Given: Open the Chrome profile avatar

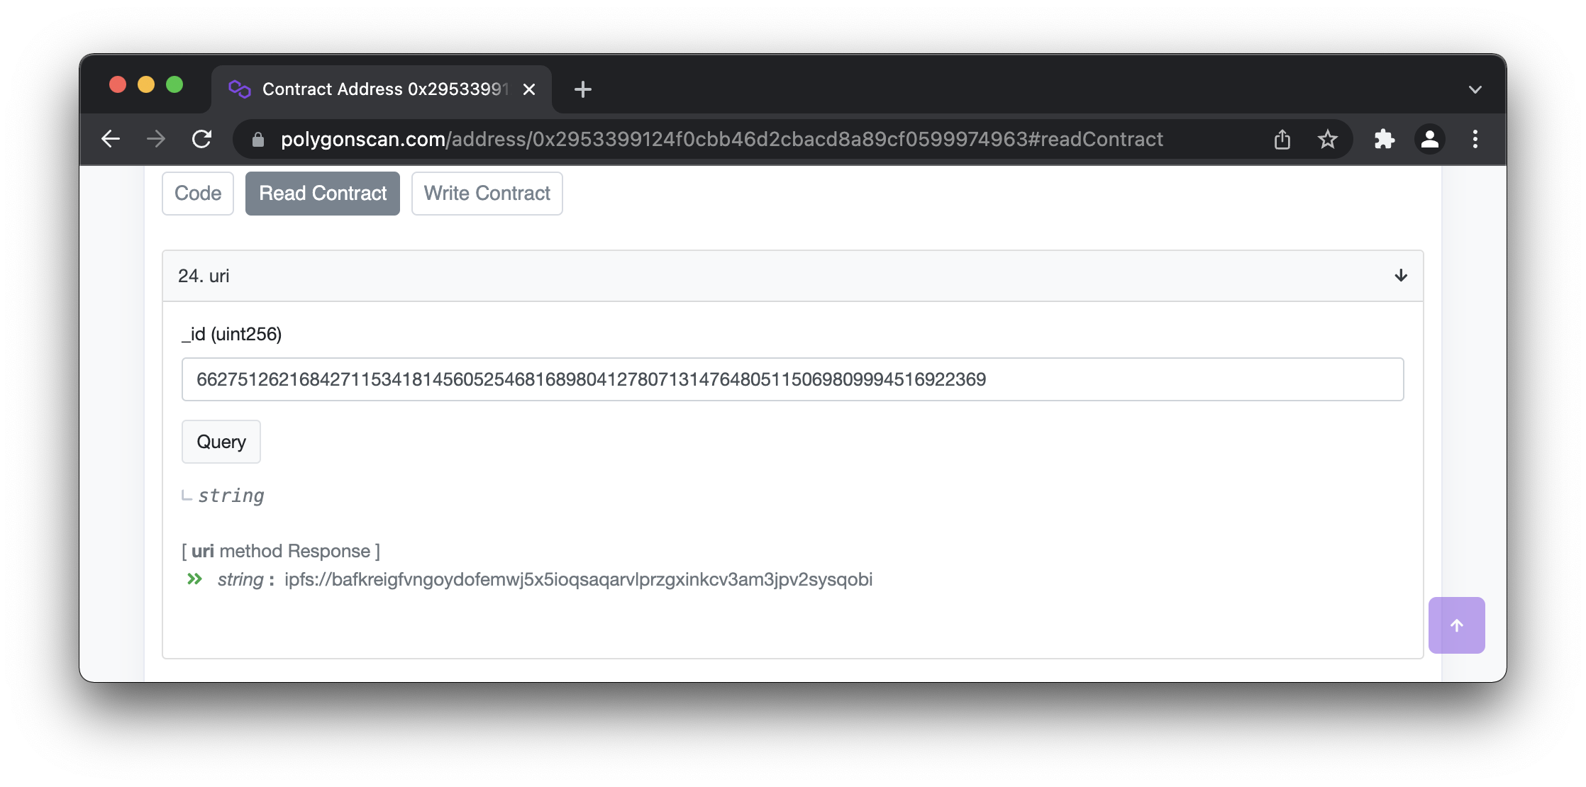Looking at the screenshot, I should pyautogui.click(x=1430, y=139).
